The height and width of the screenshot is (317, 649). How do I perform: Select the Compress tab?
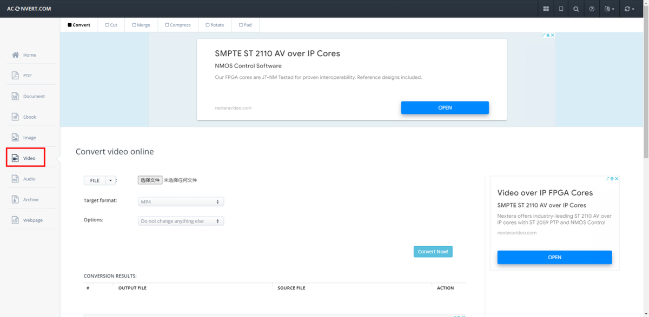click(178, 25)
